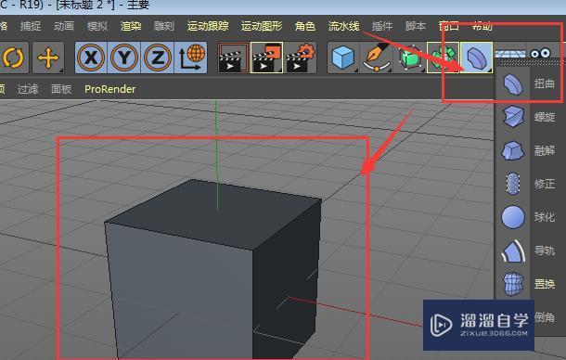Toggle Y axis lock
The width and height of the screenshot is (566, 360).
click(x=124, y=58)
